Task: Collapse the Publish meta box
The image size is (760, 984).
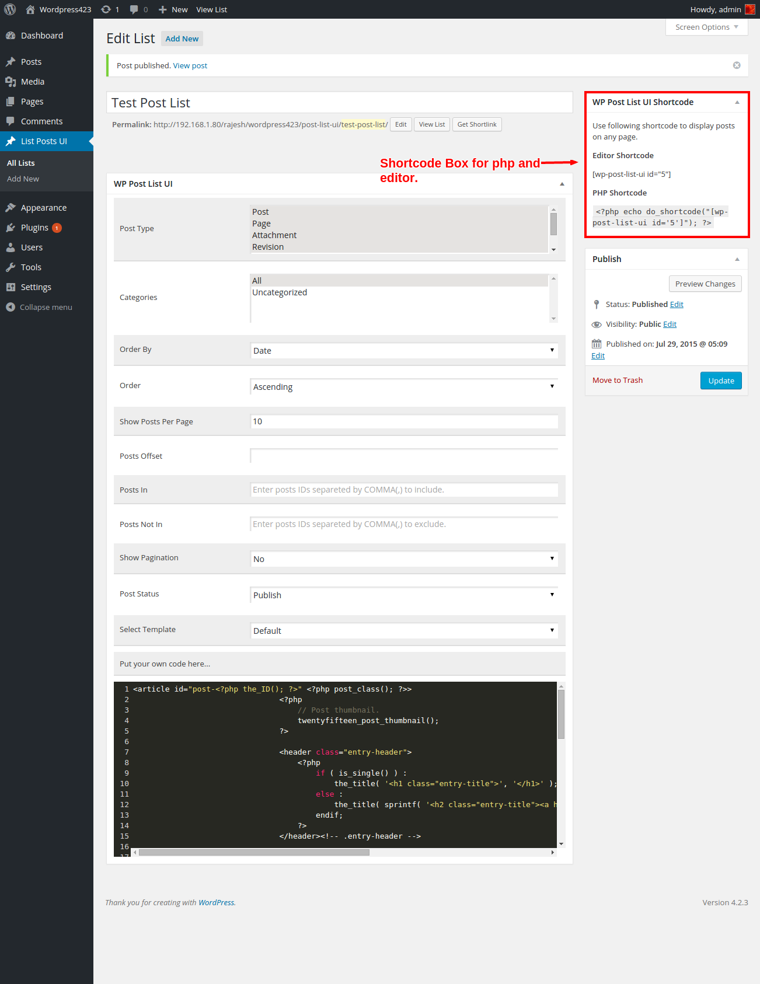Action: click(737, 259)
